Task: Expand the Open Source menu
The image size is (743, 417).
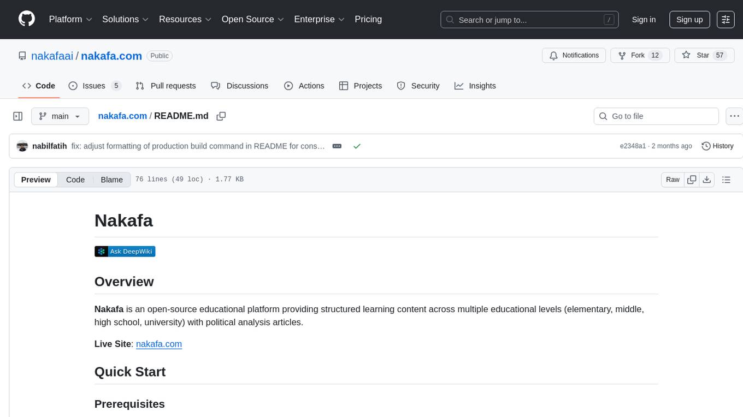Action: click(x=253, y=19)
